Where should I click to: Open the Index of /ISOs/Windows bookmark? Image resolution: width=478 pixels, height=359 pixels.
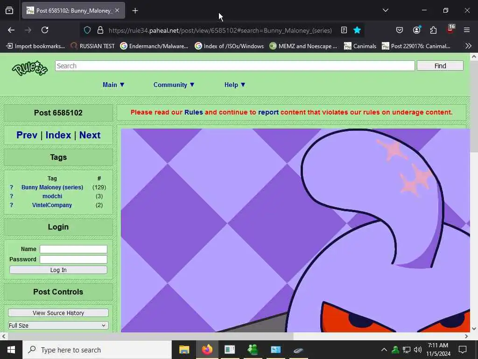[x=229, y=46]
